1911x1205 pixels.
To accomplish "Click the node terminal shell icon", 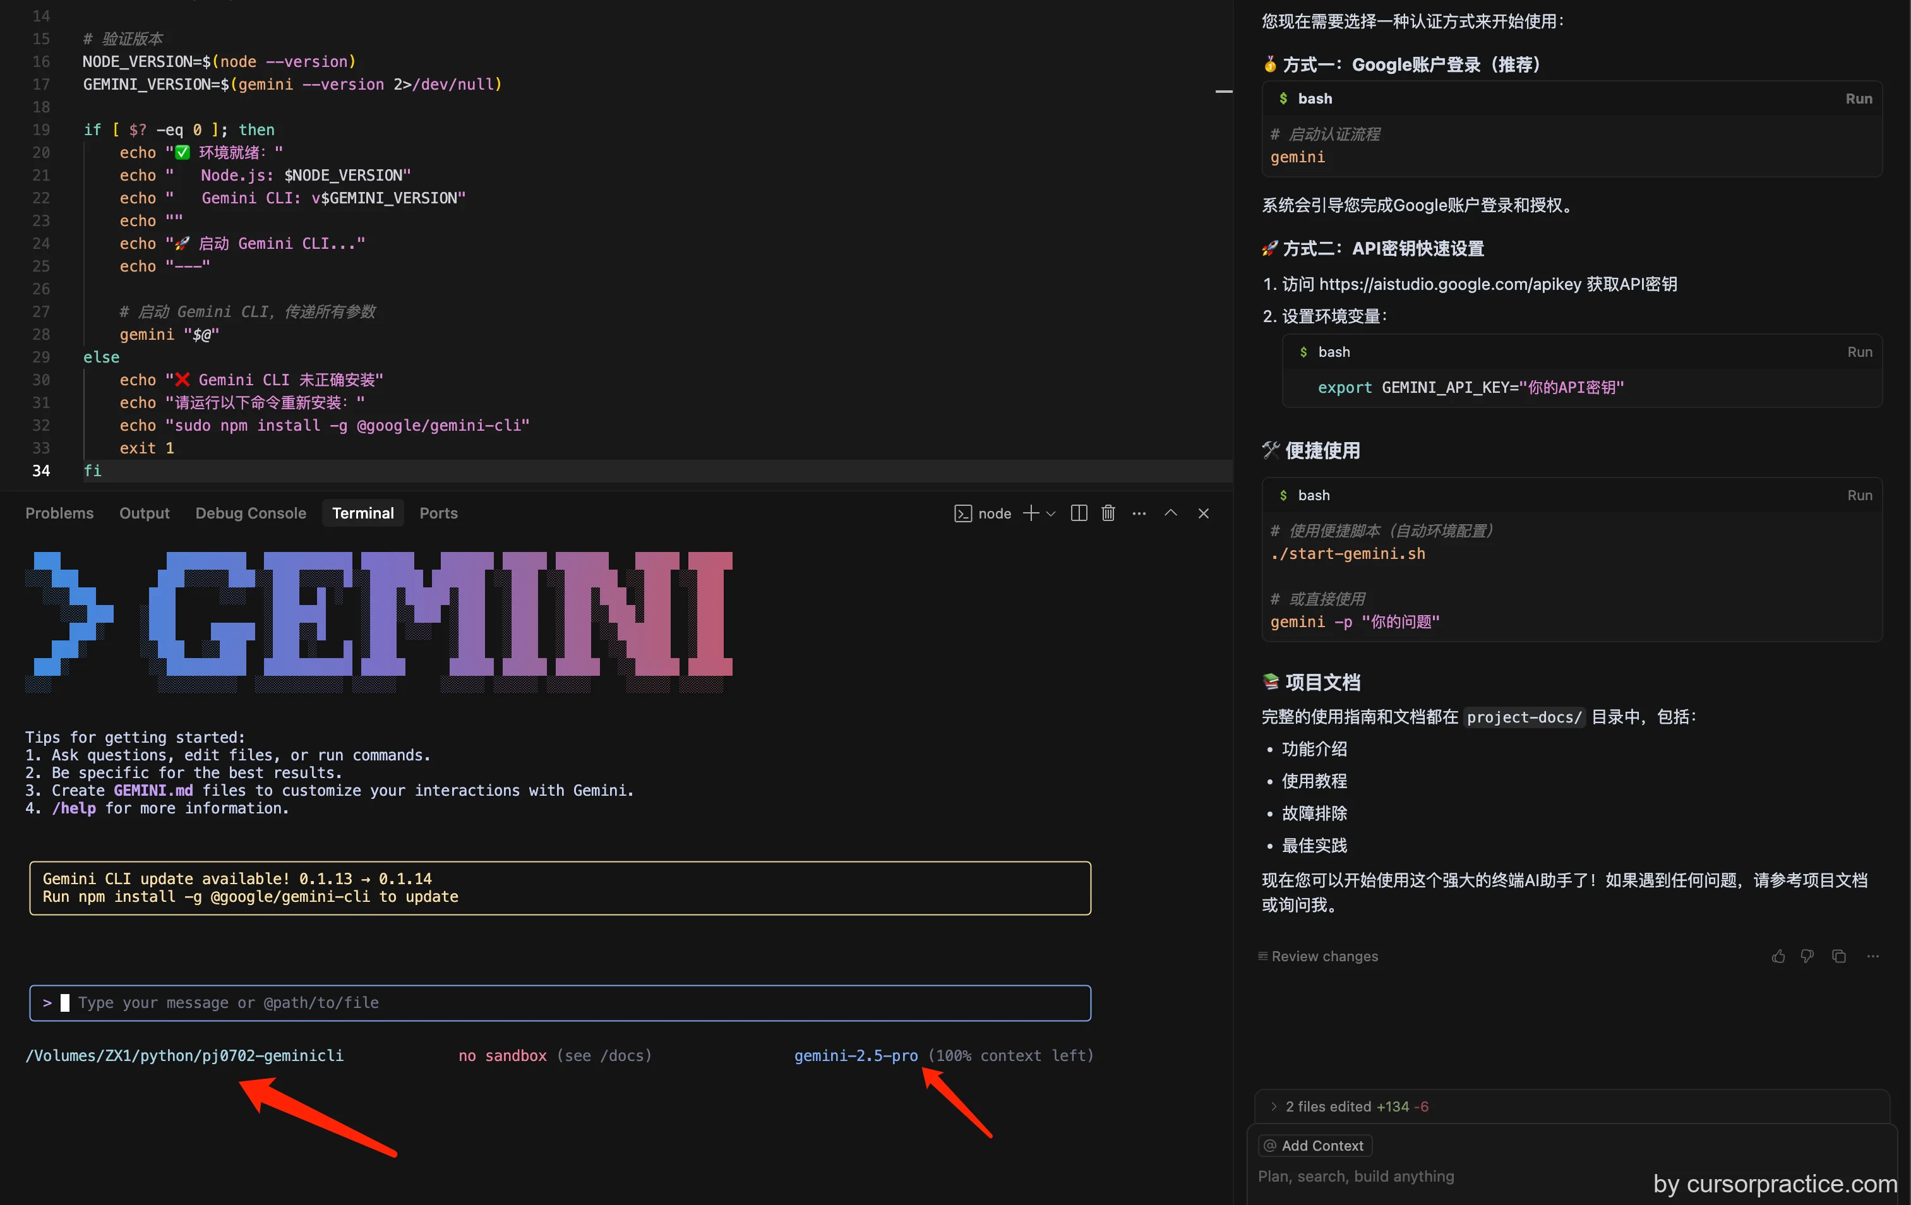I will [962, 513].
